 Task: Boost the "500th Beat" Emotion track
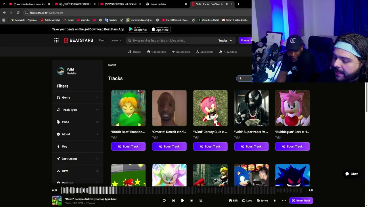tap(128, 146)
